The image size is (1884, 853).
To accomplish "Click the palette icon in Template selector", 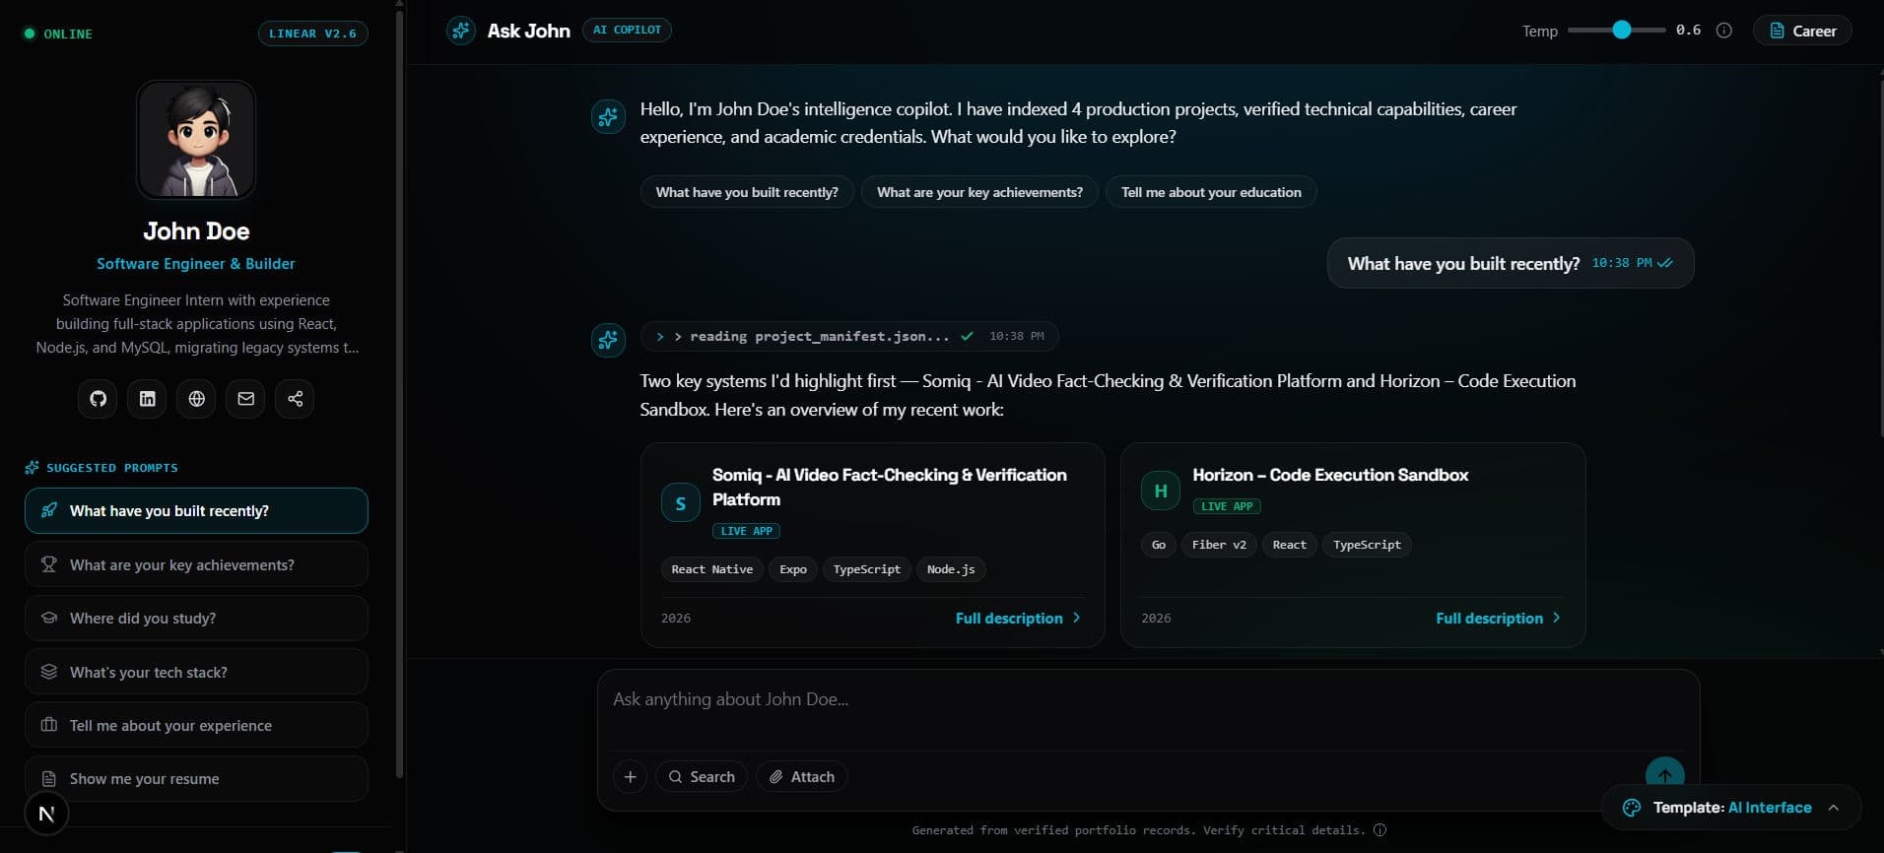I will (x=1631, y=808).
